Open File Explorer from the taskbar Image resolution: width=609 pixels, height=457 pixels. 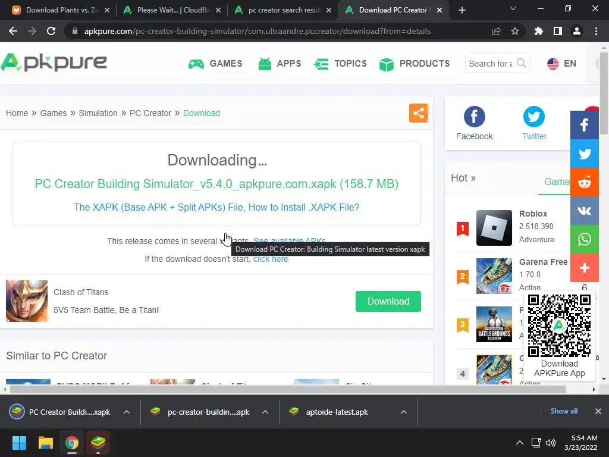pos(45,443)
